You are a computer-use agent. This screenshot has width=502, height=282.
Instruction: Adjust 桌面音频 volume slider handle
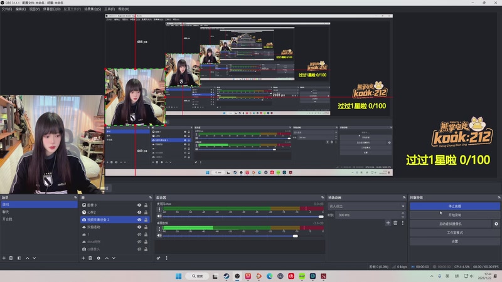click(295, 236)
